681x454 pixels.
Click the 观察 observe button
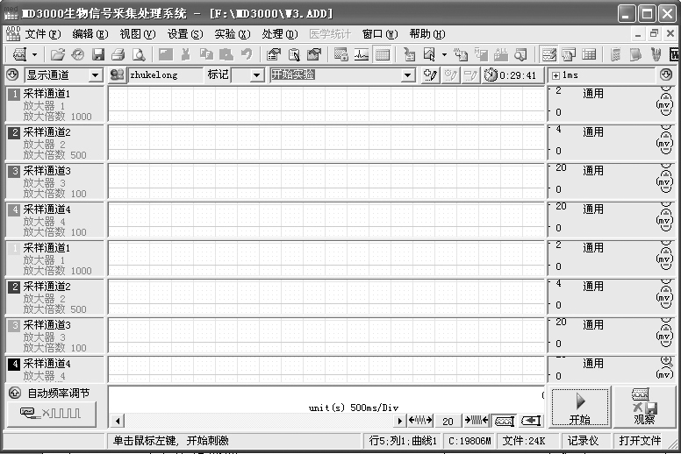pyautogui.click(x=644, y=408)
